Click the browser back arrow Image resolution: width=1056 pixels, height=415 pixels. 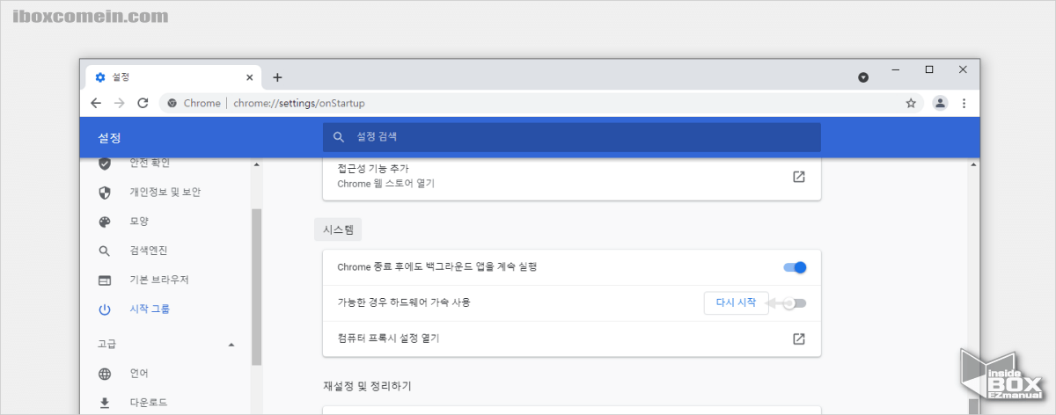[96, 103]
